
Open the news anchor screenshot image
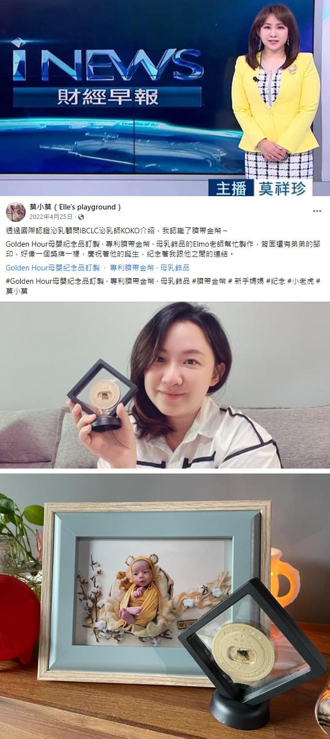coord(165,98)
